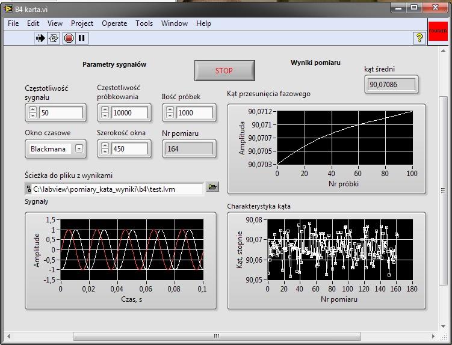Click vertical scrollbar down arrow
This screenshot has width=452, height=345.
pos(443,326)
